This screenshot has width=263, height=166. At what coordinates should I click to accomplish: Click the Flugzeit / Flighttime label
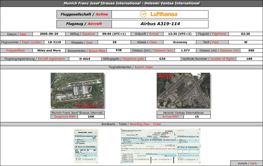pyautogui.click(x=212, y=34)
